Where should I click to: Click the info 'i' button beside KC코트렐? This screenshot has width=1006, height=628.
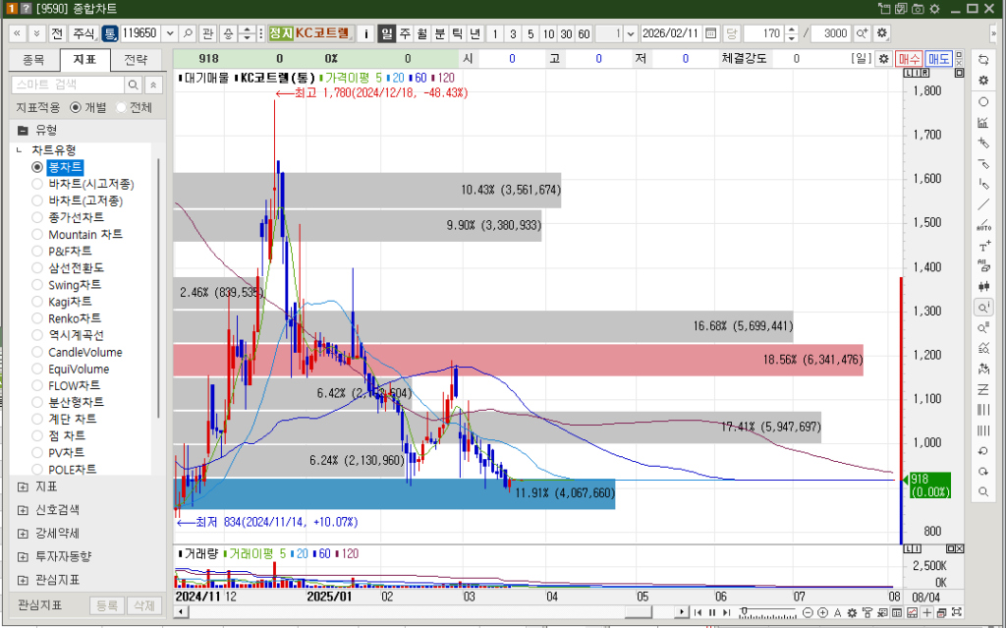[x=365, y=33]
